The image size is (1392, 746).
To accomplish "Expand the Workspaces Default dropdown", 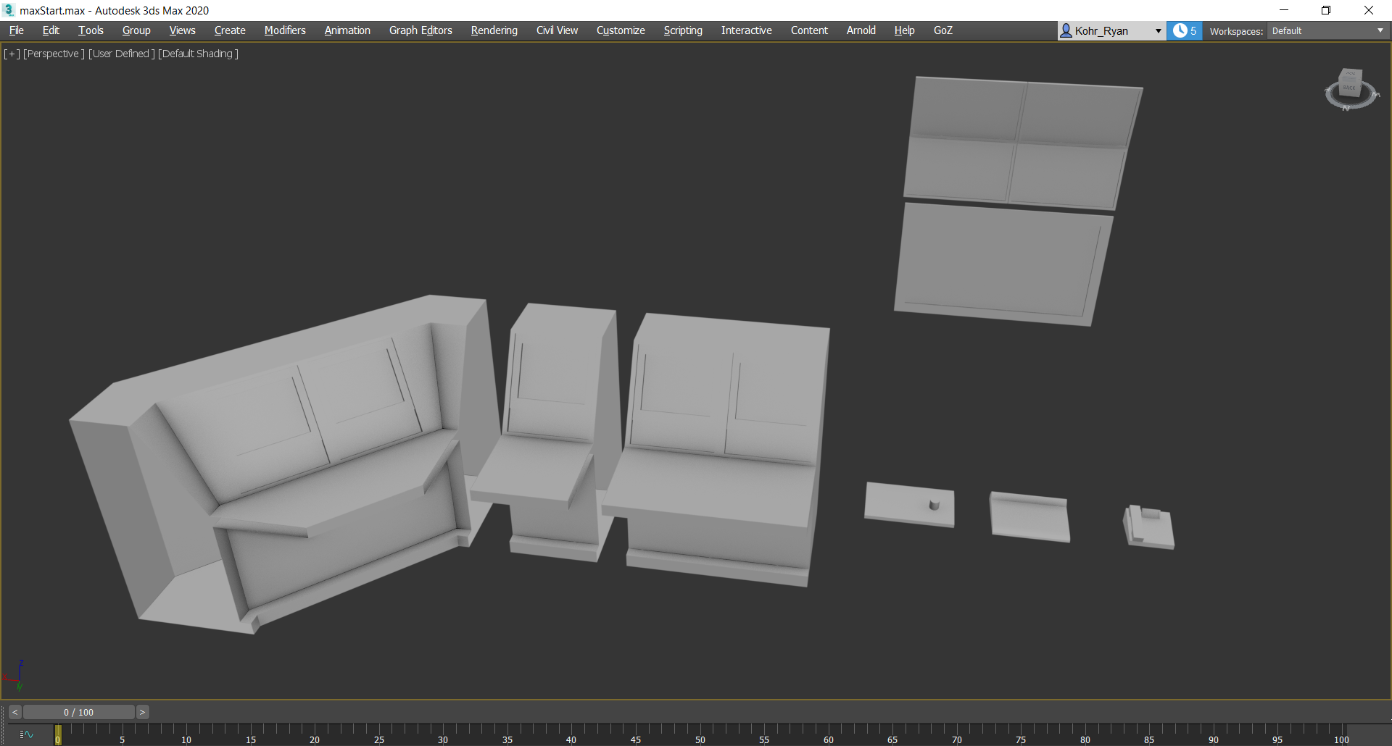I will tap(1328, 30).
